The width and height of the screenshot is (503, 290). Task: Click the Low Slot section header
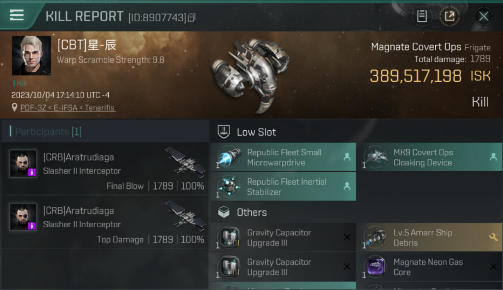click(256, 132)
